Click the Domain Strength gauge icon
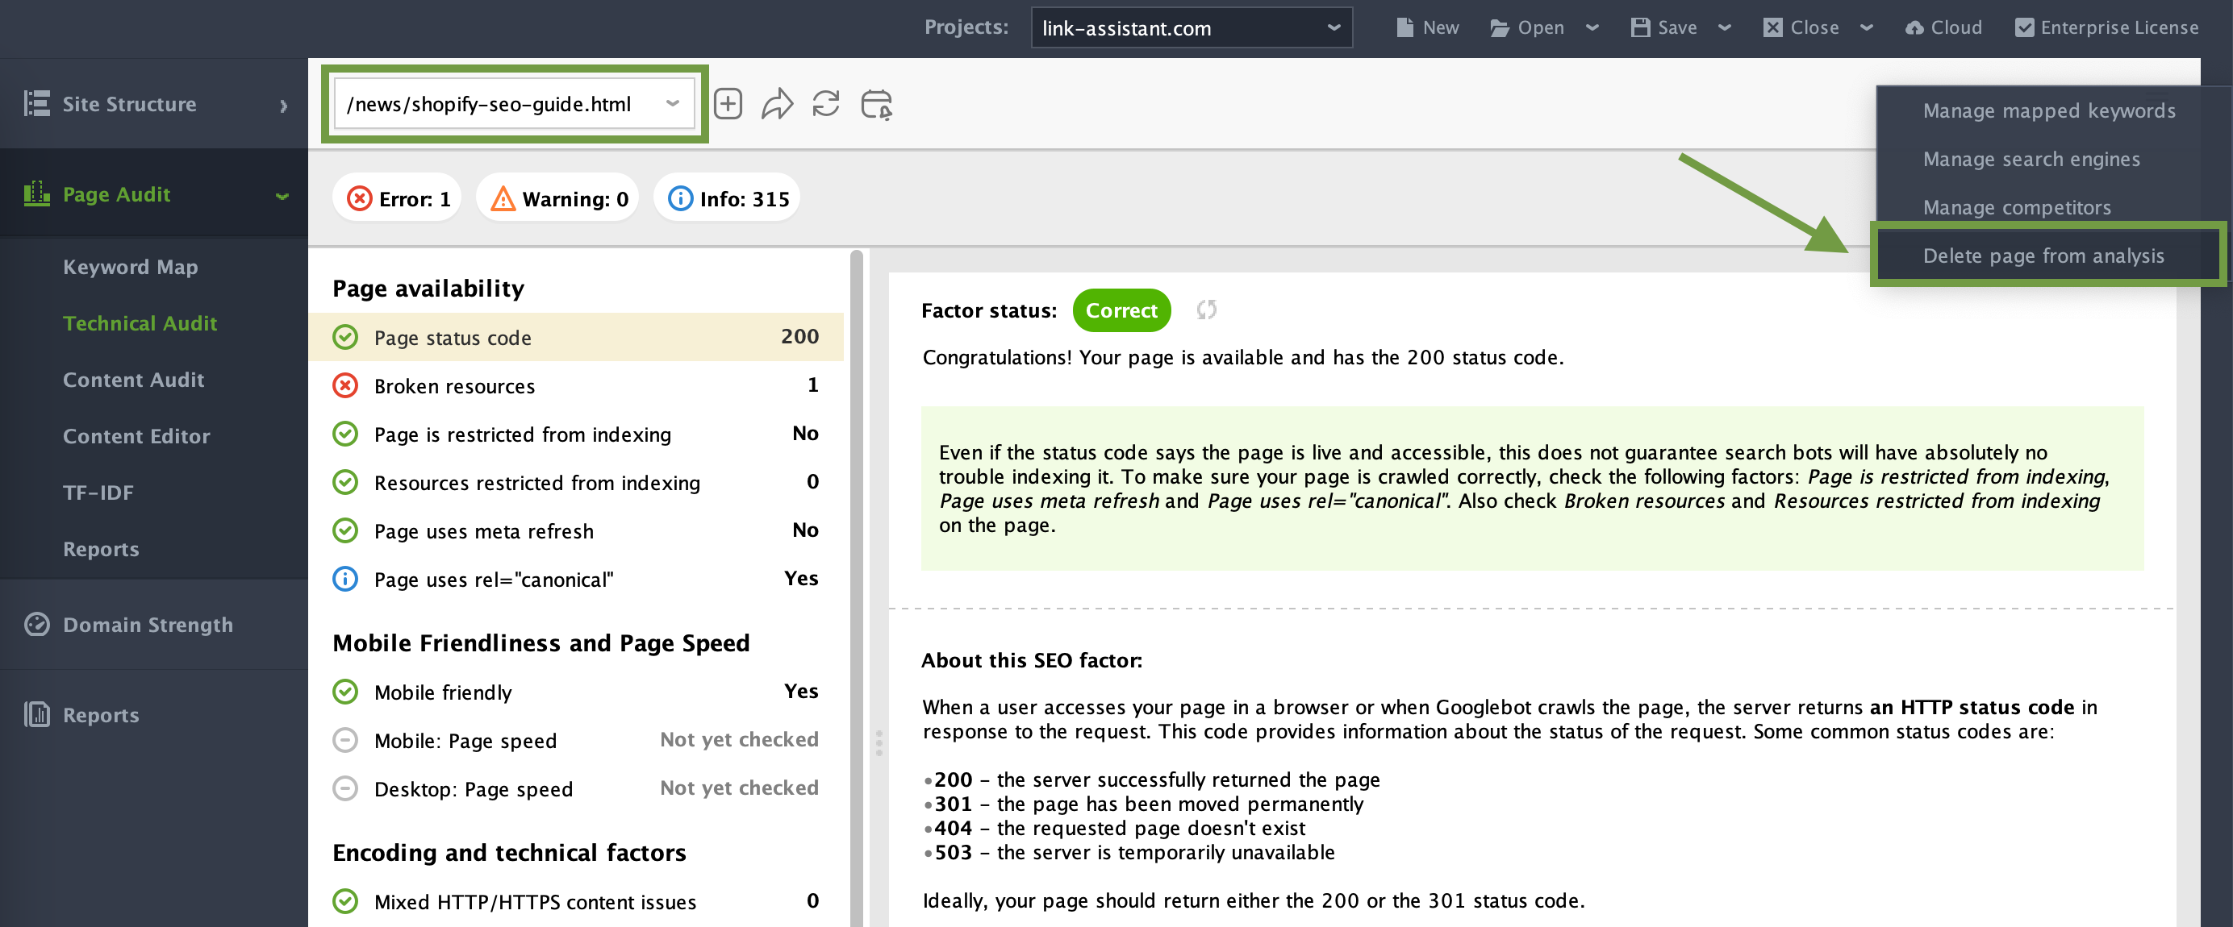 (36, 625)
